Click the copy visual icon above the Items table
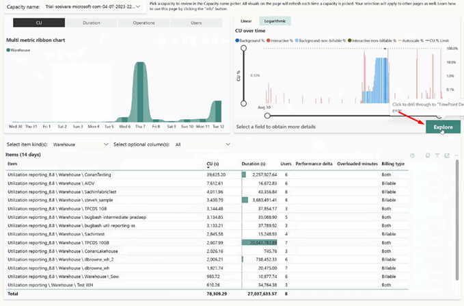 point(428,155)
